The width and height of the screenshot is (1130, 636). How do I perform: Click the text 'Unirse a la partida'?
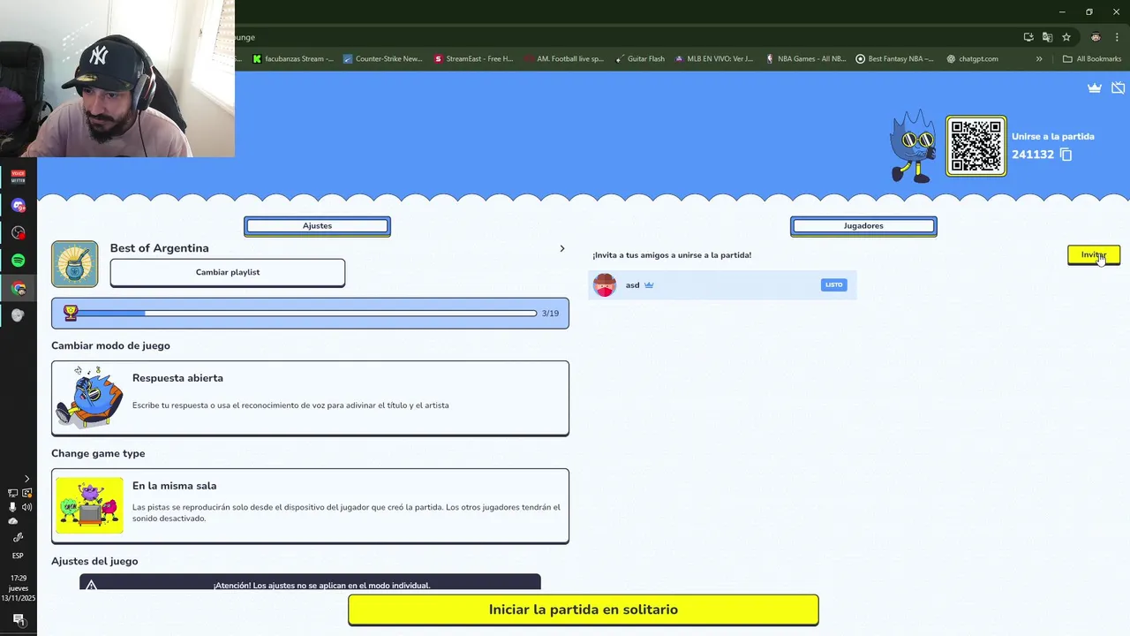click(1053, 136)
